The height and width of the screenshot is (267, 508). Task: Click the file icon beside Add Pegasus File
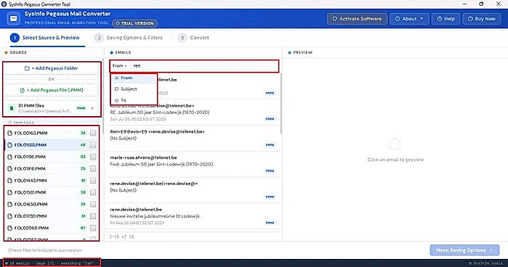tap(23, 90)
